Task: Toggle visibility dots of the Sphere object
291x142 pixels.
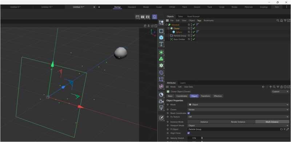Action: click(191, 32)
